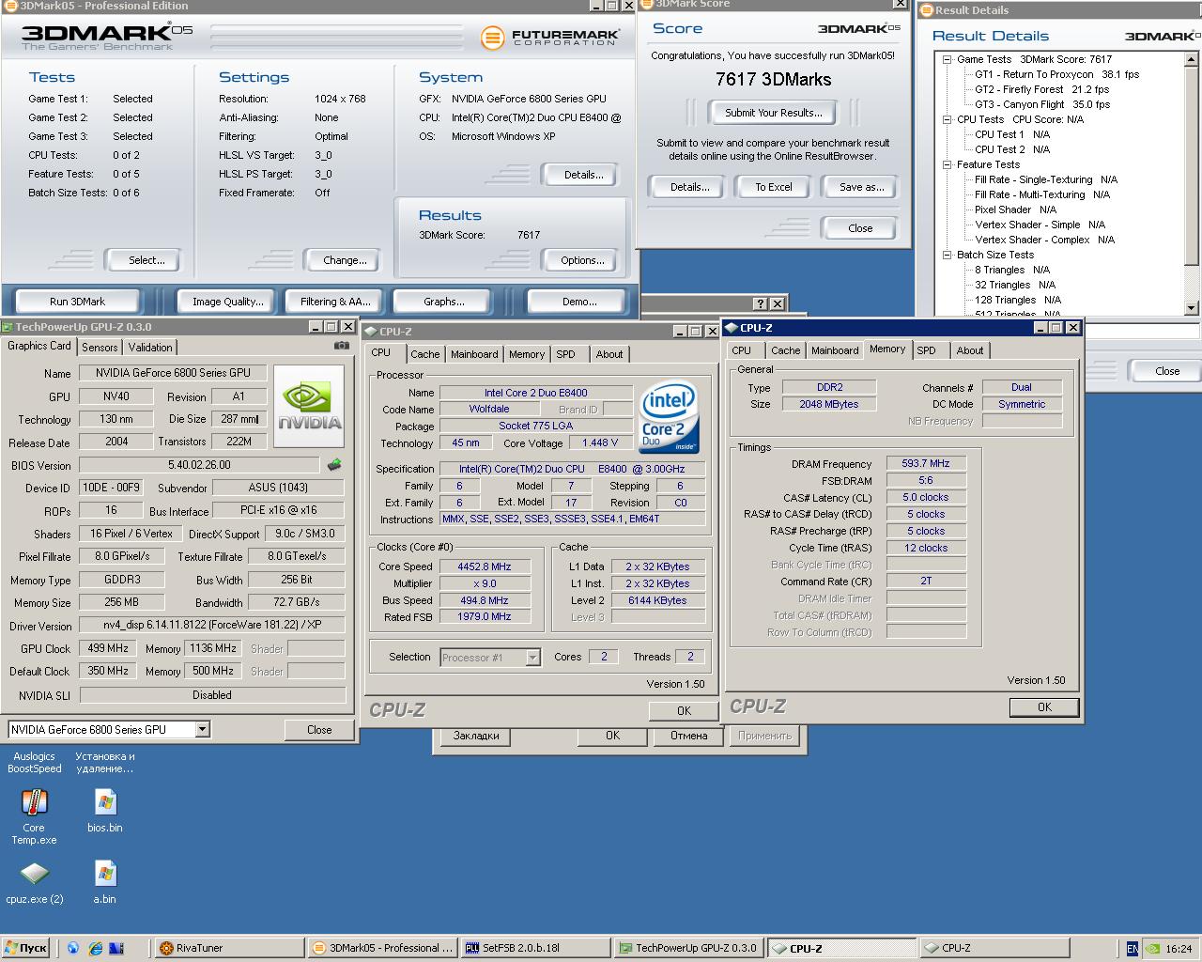Click OK in the Memory CPU-Z window
The width and height of the screenshot is (1202, 962).
(1044, 706)
